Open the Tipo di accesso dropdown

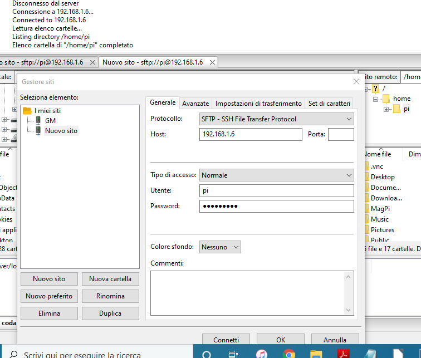[x=276, y=175]
